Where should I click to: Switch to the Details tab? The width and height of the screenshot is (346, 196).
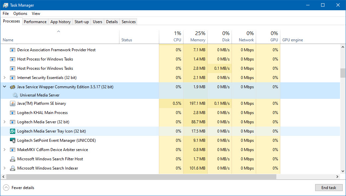coord(112,22)
